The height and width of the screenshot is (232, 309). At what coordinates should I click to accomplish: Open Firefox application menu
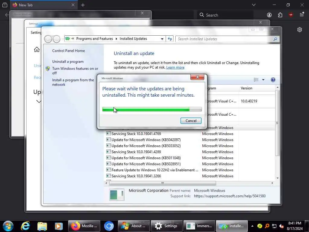pos(301,14)
